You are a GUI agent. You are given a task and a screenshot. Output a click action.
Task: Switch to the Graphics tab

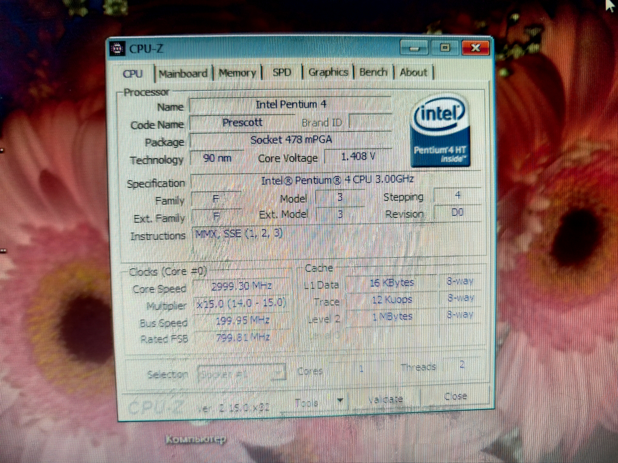tap(328, 72)
